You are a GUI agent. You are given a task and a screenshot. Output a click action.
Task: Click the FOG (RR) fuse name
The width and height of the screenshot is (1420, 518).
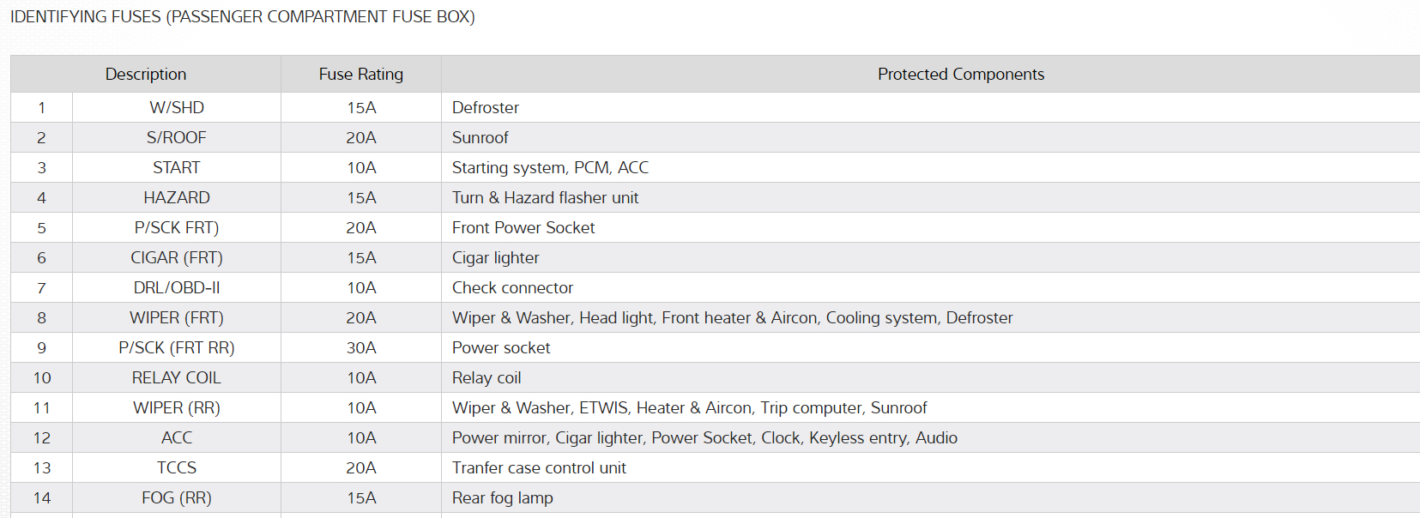177,498
